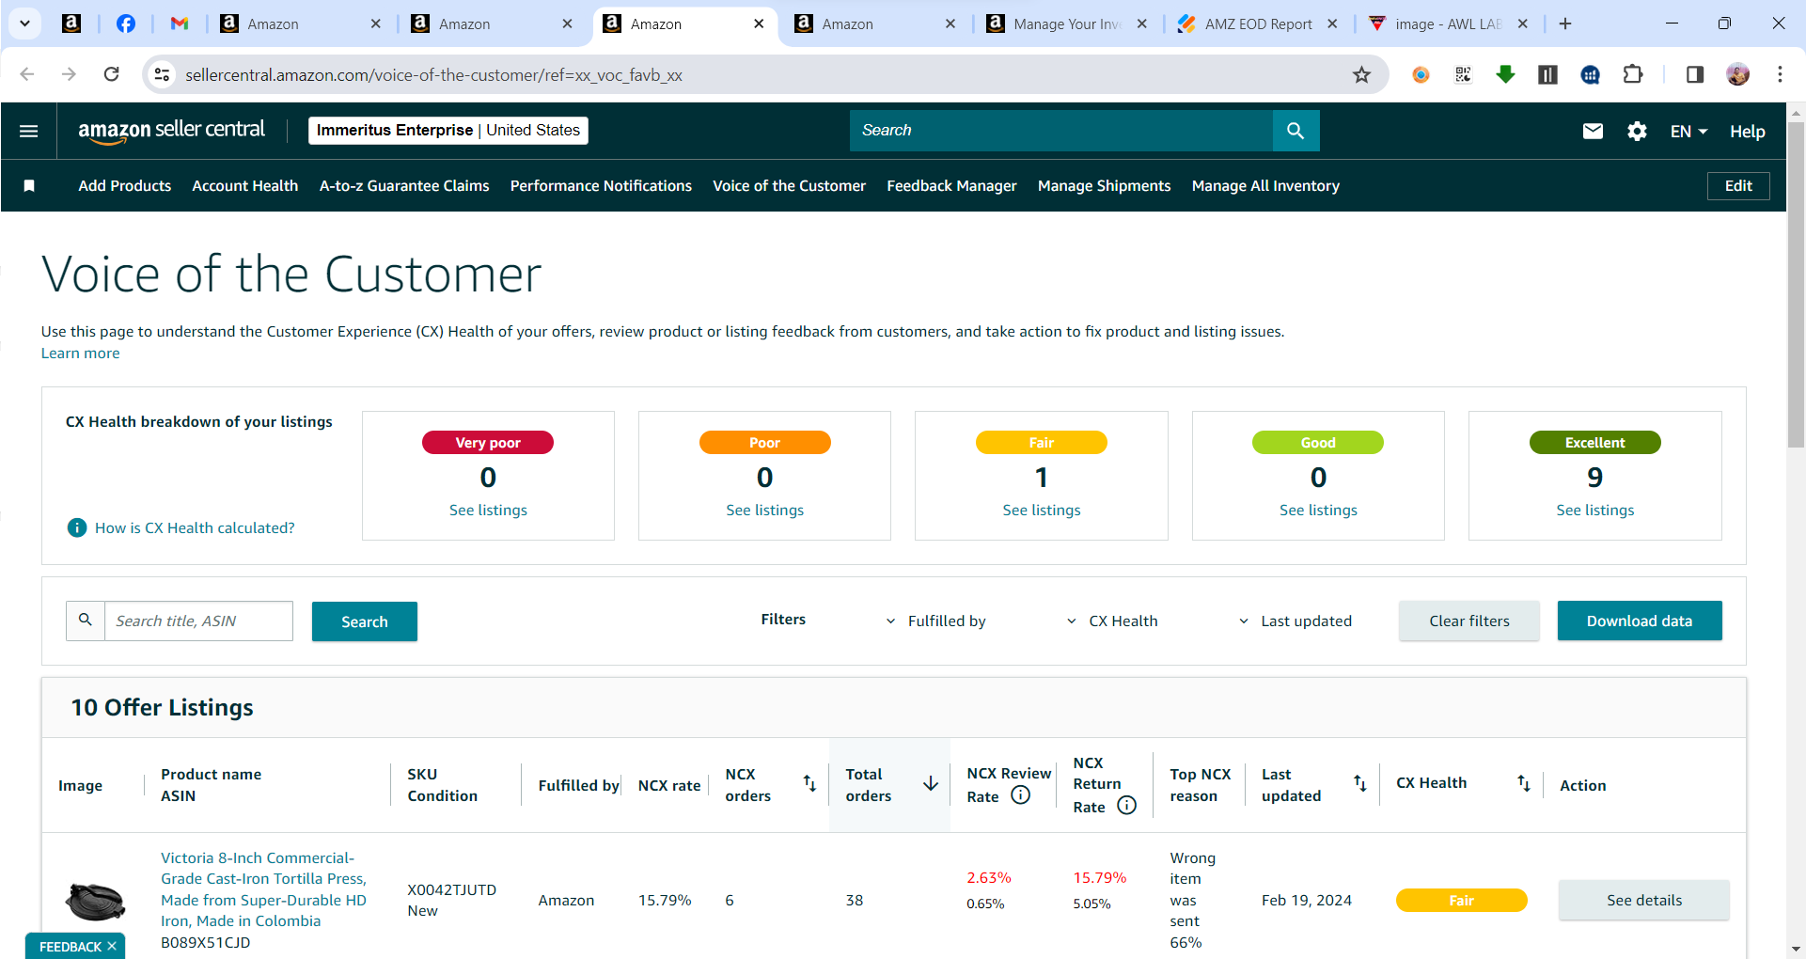Click the Search button for title/ASIN
The width and height of the screenshot is (1806, 959).
(x=365, y=621)
